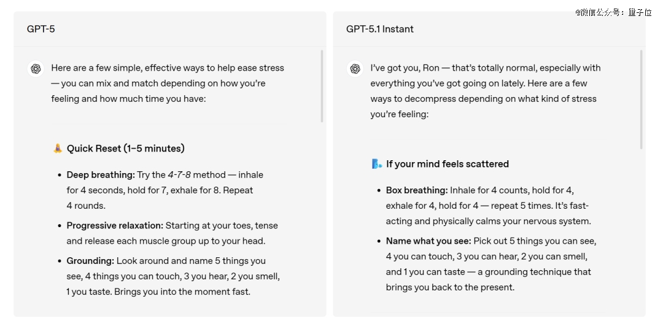Click the ChatGPT logo in GPT-5.1 Instant panel
This screenshot has height=326, width=663.
pos(355,69)
